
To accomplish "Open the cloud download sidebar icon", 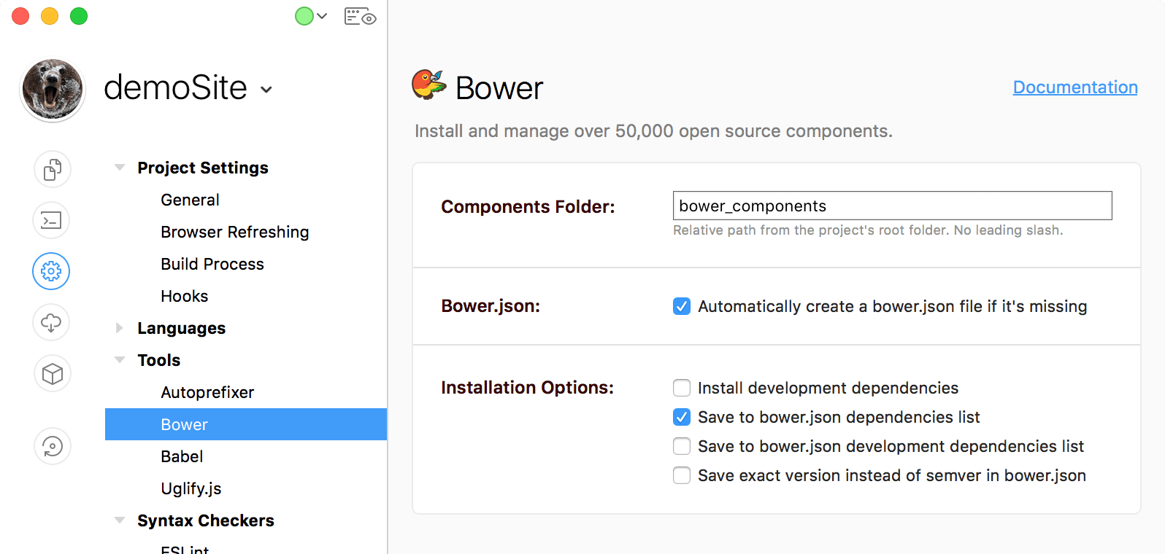I will point(51,322).
